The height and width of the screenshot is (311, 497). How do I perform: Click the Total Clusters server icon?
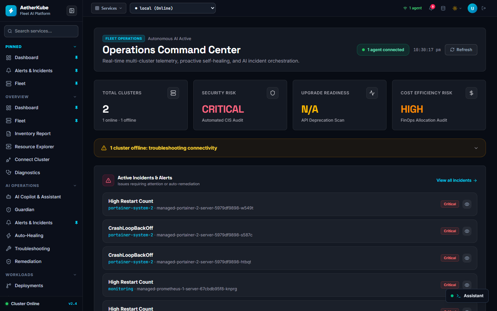173,93
